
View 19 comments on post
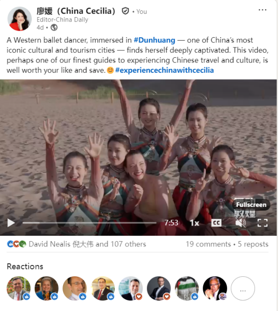208,244
